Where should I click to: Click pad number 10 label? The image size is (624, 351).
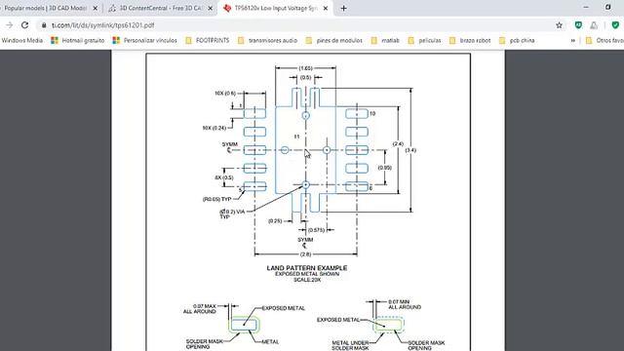pyautogui.click(x=372, y=113)
